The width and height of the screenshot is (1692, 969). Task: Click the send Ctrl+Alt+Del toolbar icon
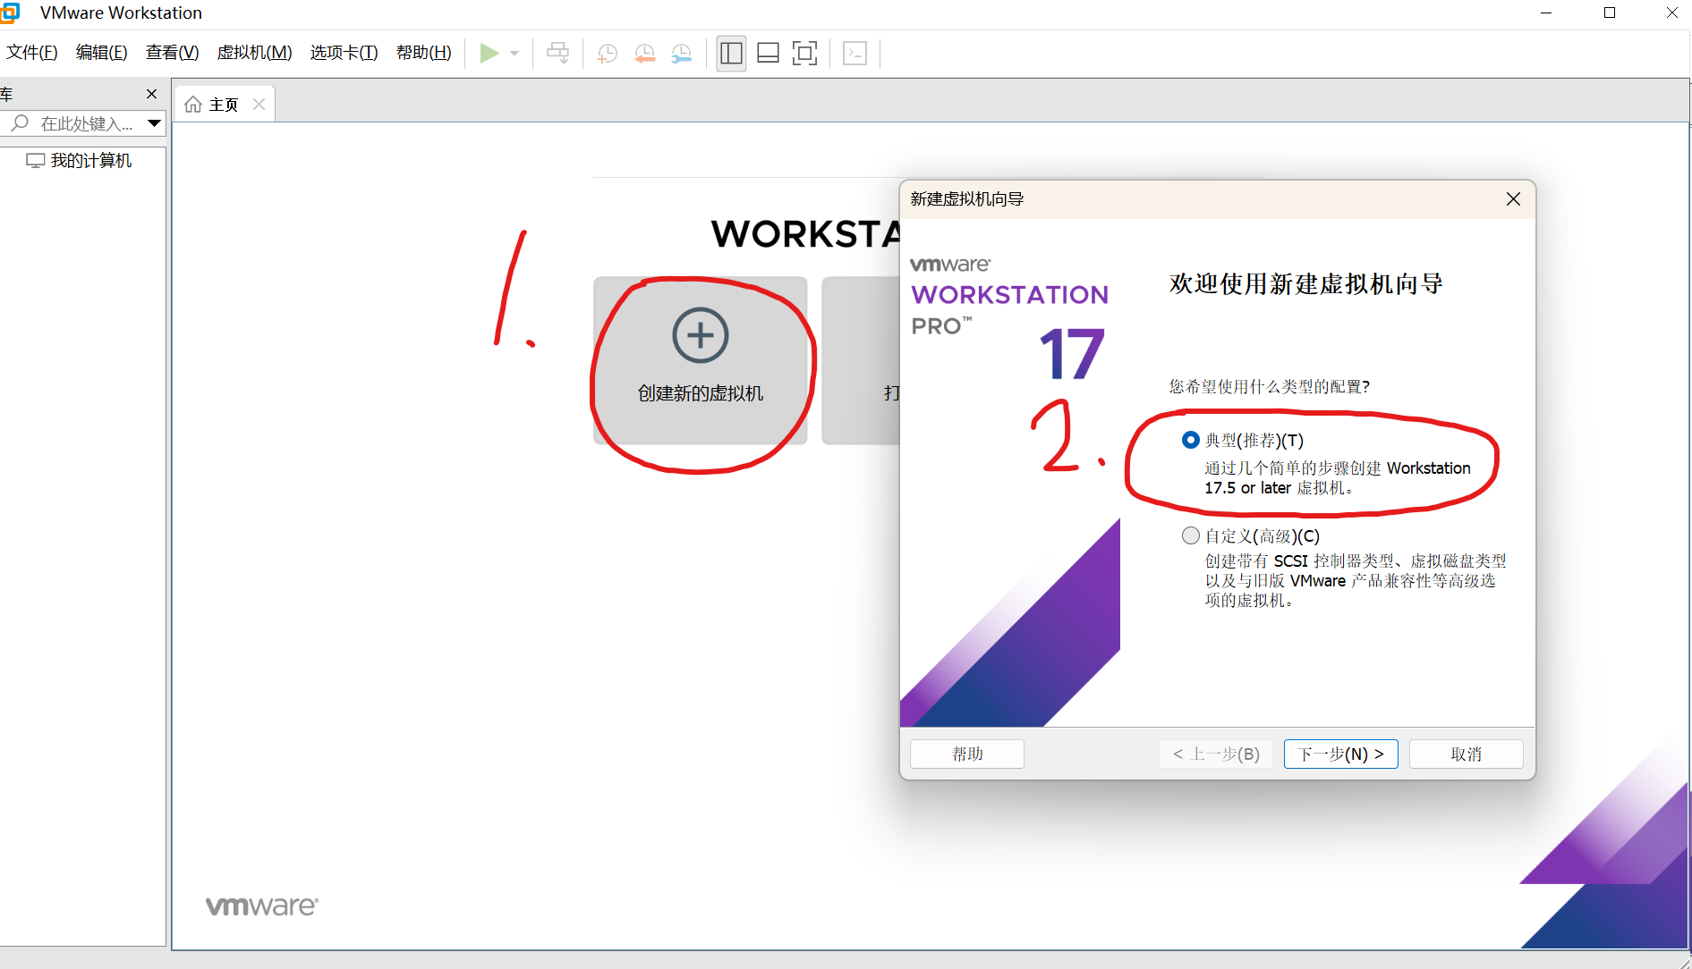(557, 54)
